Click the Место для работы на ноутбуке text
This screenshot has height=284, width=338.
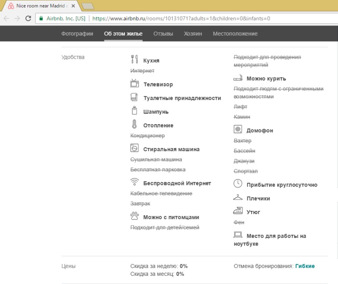(x=270, y=240)
